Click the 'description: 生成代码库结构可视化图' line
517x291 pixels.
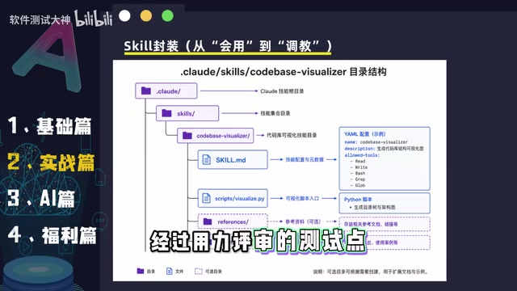385,149
